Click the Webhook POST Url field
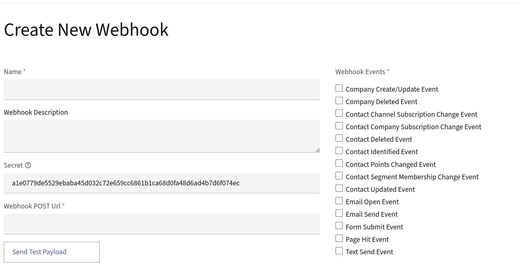Screen dimensions: 519x276 click(162, 224)
